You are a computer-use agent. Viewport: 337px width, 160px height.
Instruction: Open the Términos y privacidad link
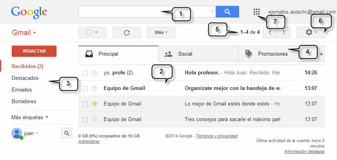click(216, 136)
